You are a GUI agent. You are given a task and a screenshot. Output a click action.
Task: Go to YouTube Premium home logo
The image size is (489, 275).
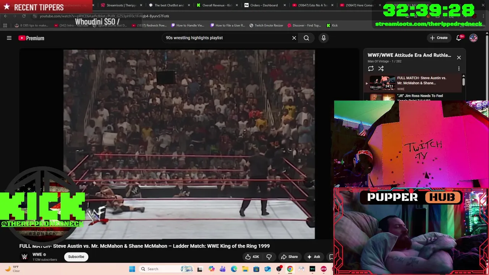coord(31,38)
